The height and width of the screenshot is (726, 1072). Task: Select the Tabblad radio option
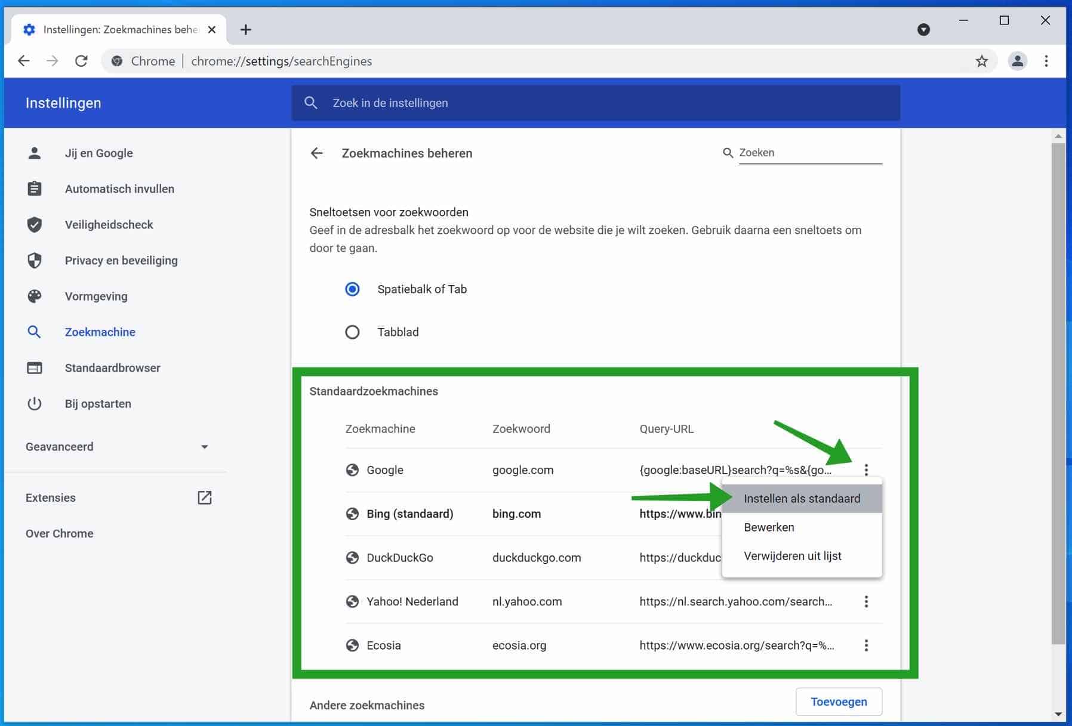[352, 332]
